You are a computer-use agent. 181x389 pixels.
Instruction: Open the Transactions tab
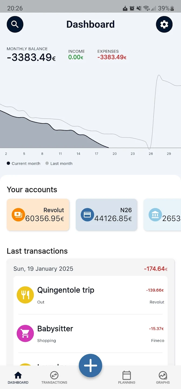point(54,377)
